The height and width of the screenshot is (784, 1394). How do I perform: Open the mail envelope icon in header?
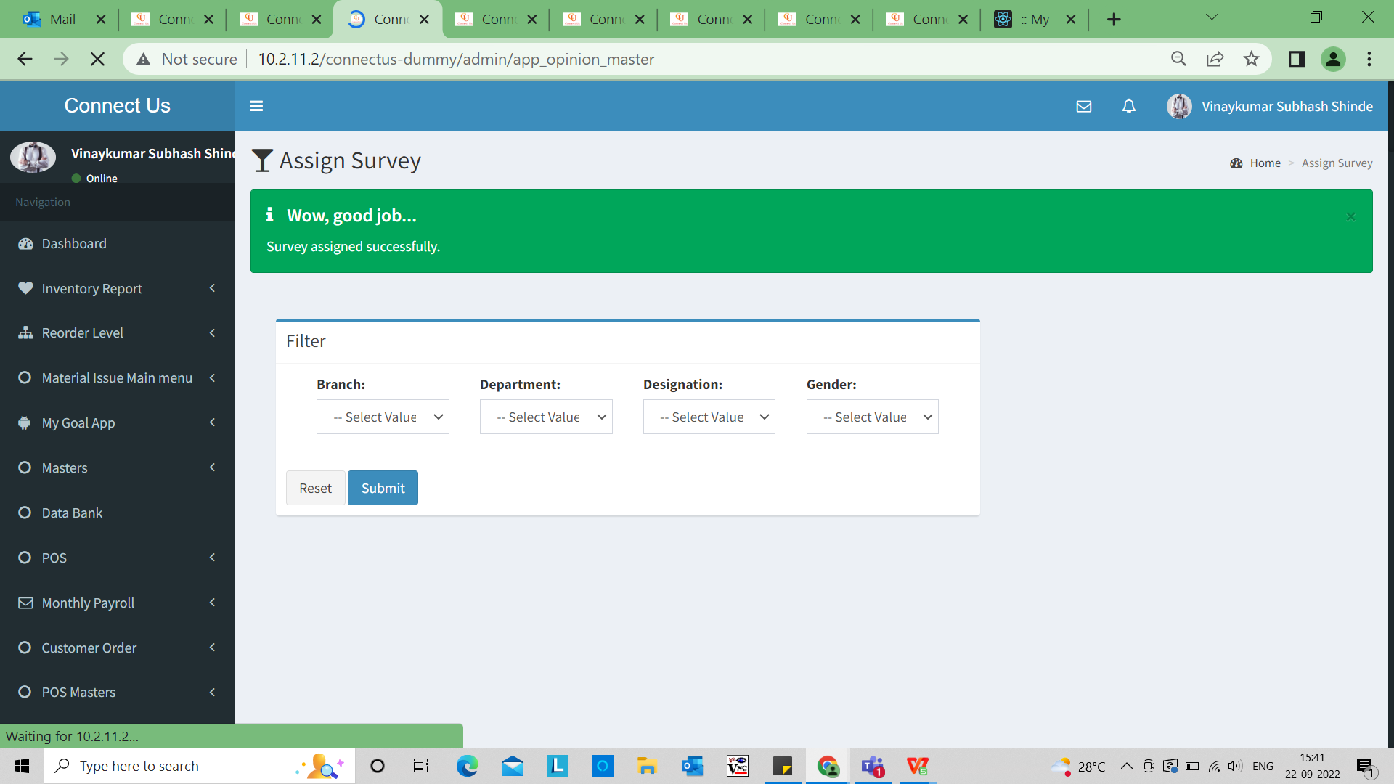tap(1083, 107)
